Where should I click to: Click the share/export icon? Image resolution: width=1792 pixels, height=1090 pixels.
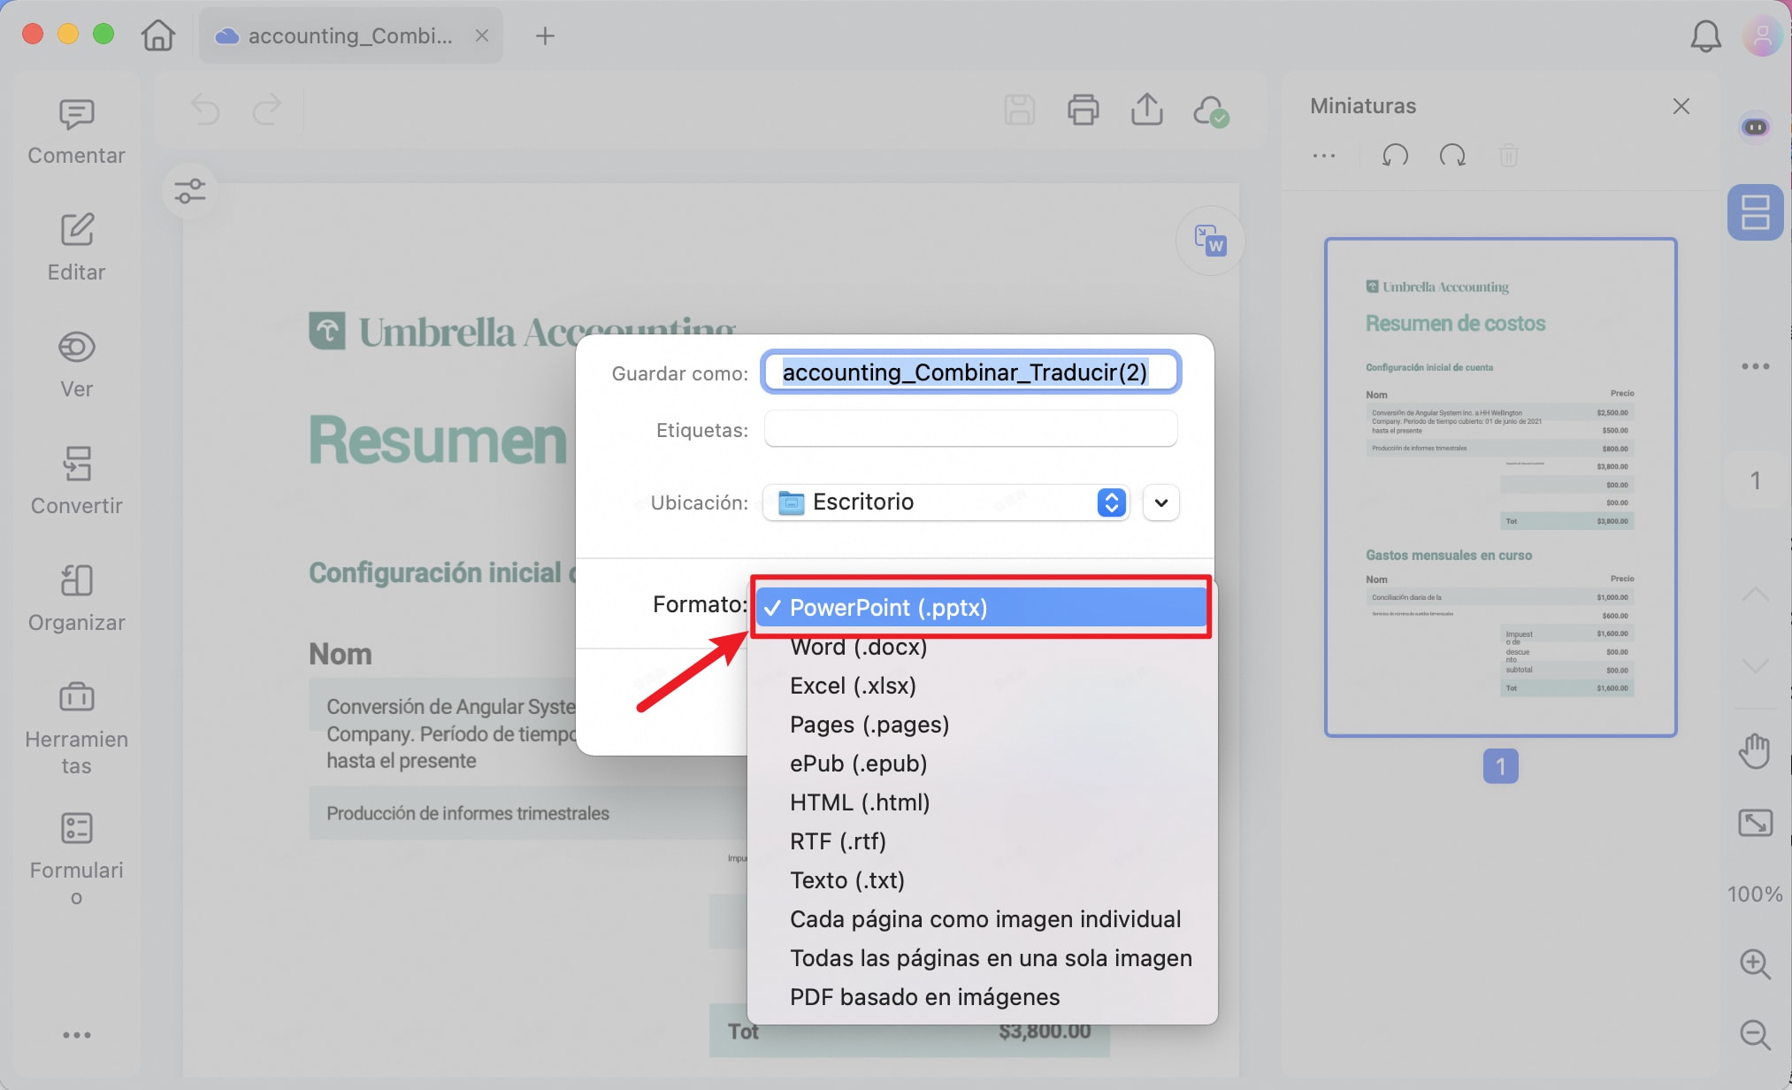[x=1146, y=110]
